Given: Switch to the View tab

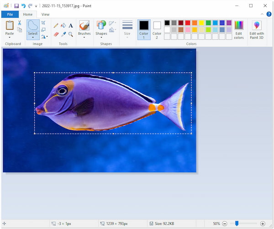Looking at the screenshot, I should [x=45, y=14].
